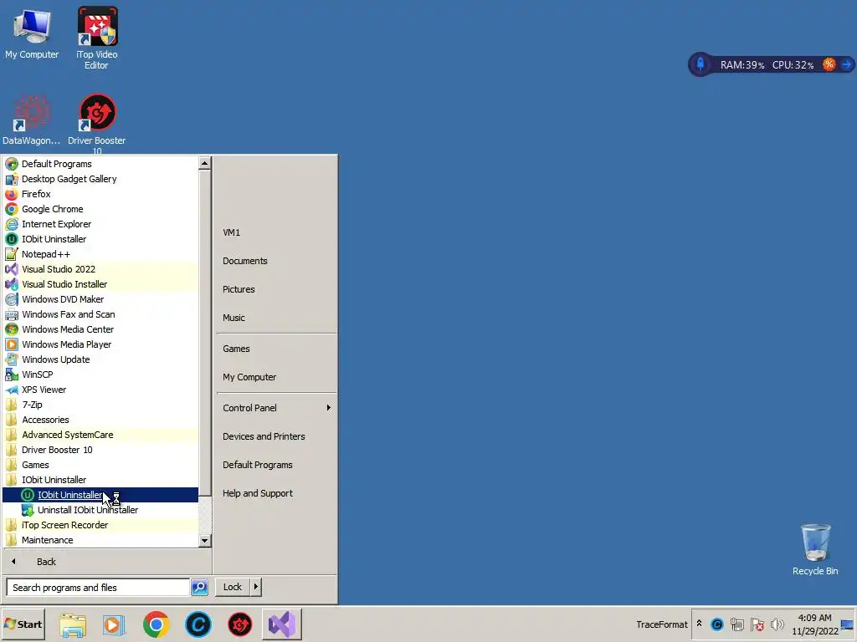Click the Start button
This screenshot has width=857, height=642.
coord(23,624)
